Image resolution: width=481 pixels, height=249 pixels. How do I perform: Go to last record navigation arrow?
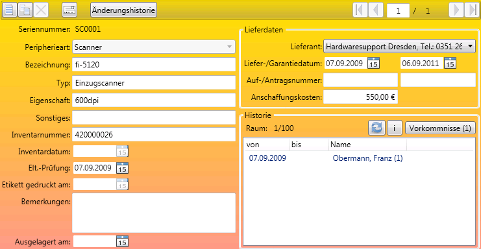point(472,10)
